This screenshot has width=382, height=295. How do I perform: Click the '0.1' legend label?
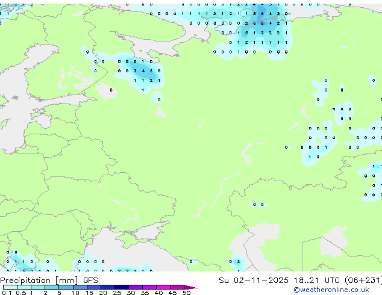(x=7, y=293)
